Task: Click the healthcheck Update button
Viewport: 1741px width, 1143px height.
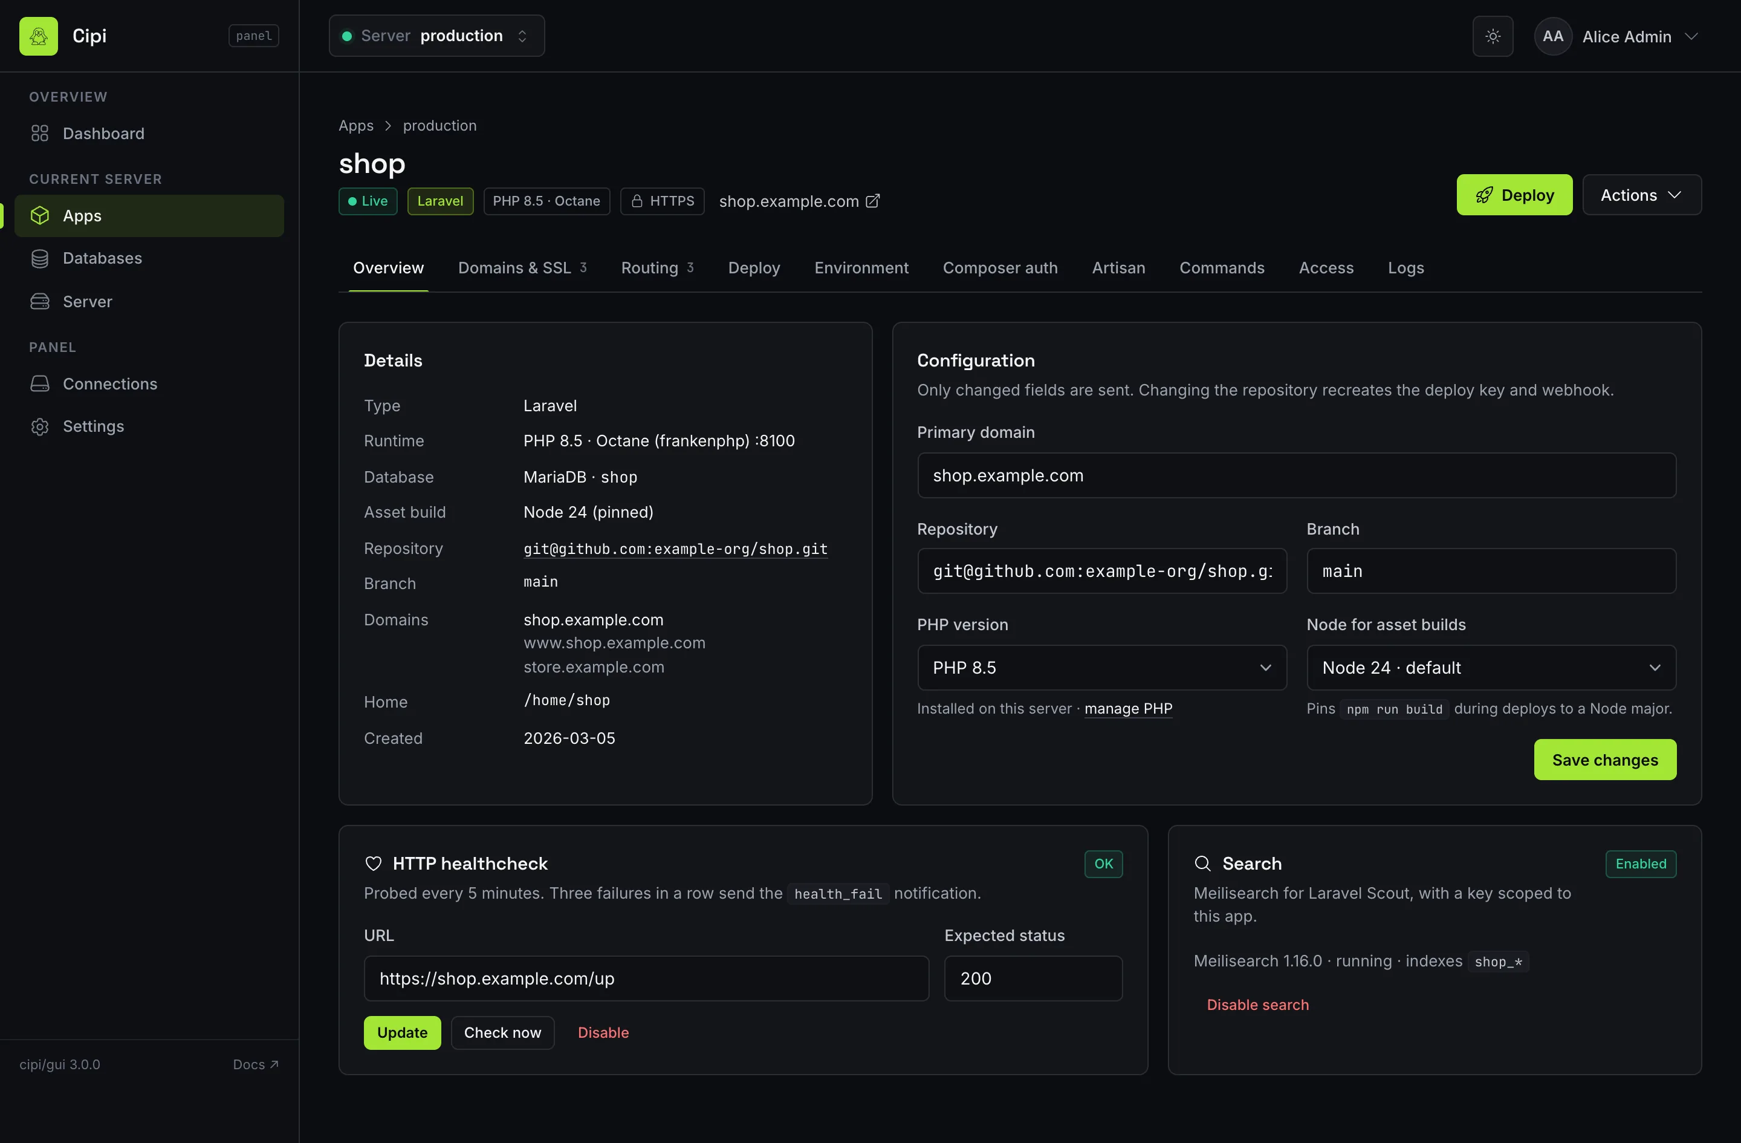Action: pos(403,1032)
